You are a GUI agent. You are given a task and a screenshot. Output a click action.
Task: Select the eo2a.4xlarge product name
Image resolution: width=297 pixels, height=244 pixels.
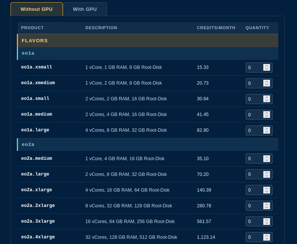point(38,237)
